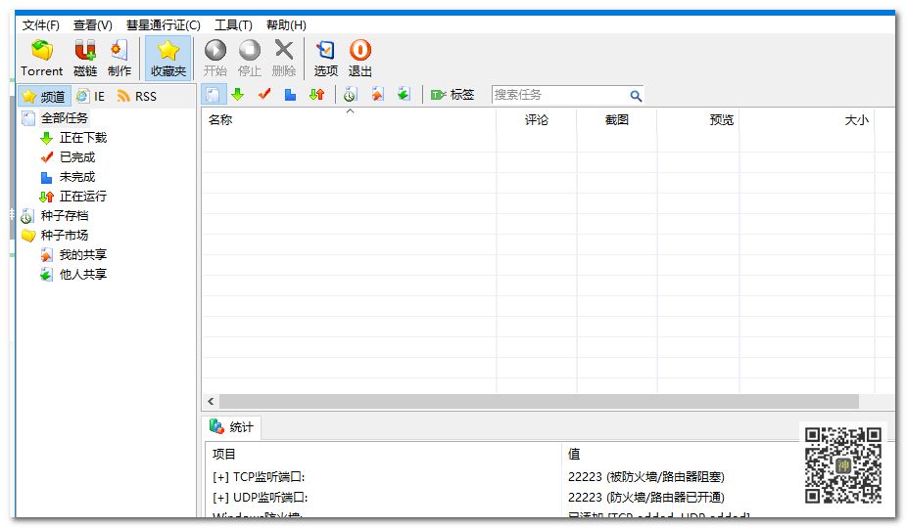Select the 22223 (防火墙/路由器已开通) value
Viewport: 906px width, 528px height.
646,498
